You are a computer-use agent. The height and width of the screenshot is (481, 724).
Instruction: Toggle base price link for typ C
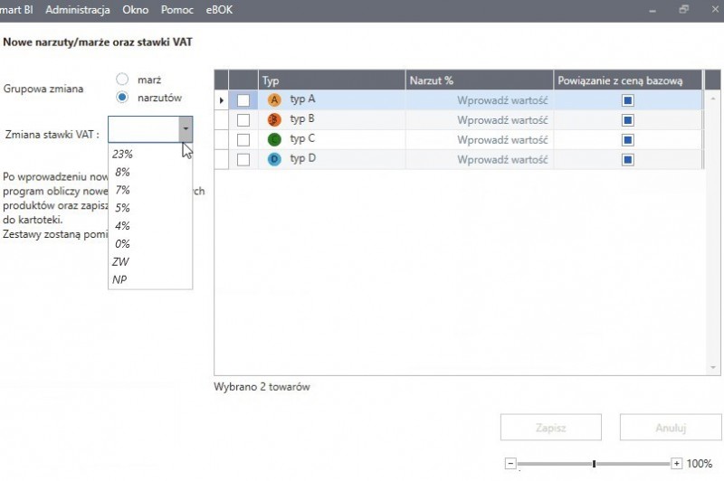coord(627,140)
